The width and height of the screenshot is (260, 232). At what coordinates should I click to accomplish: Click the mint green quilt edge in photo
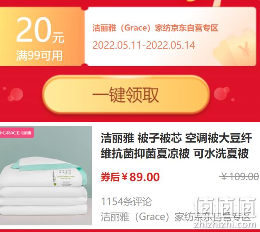coord(50,166)
